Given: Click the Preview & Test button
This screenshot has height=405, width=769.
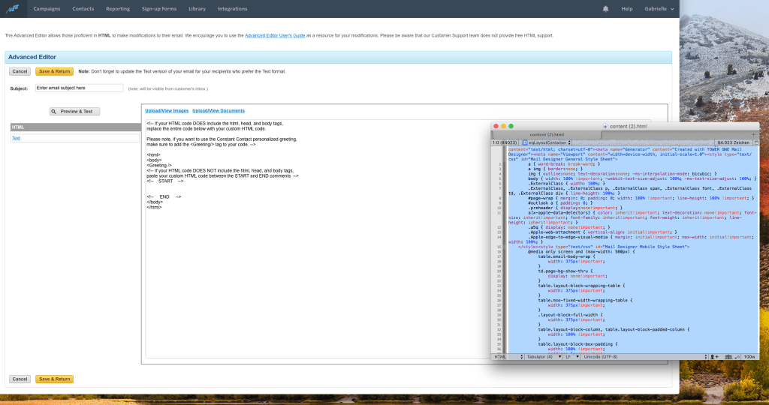Looking at the screenshot, I should (x=74, y=112).
